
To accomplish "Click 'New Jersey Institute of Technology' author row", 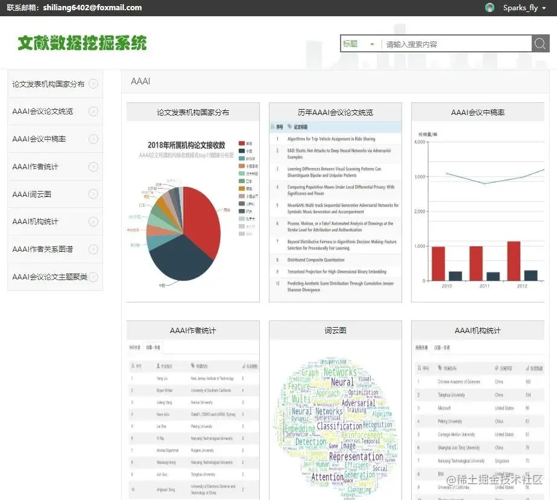I will point(194,378).
